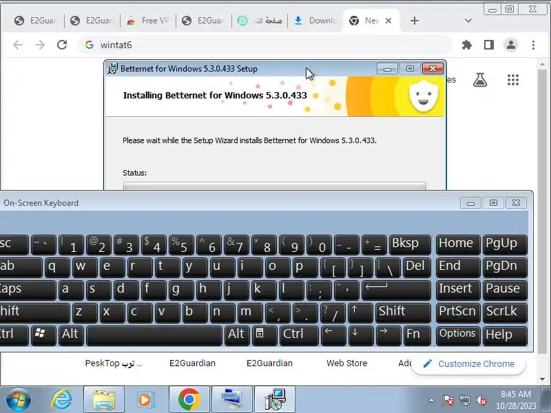Click the Google Labs flask icon
Viewport: 551px width, 413px height.
click(479, 80)
